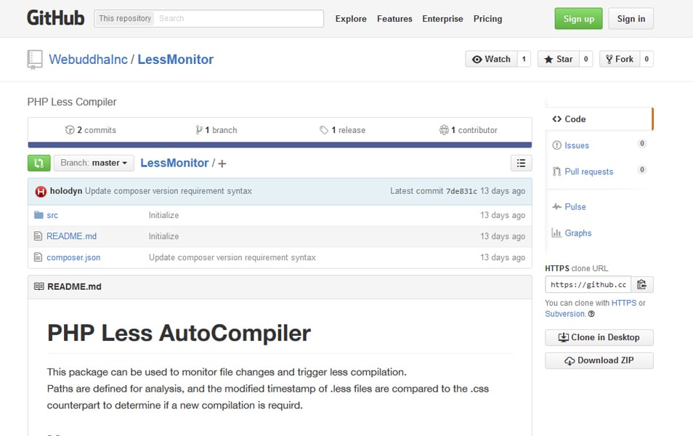693x436 pixels.
Task: Click holodyn's avatar in the commit bar
Action: click(41, 190)
